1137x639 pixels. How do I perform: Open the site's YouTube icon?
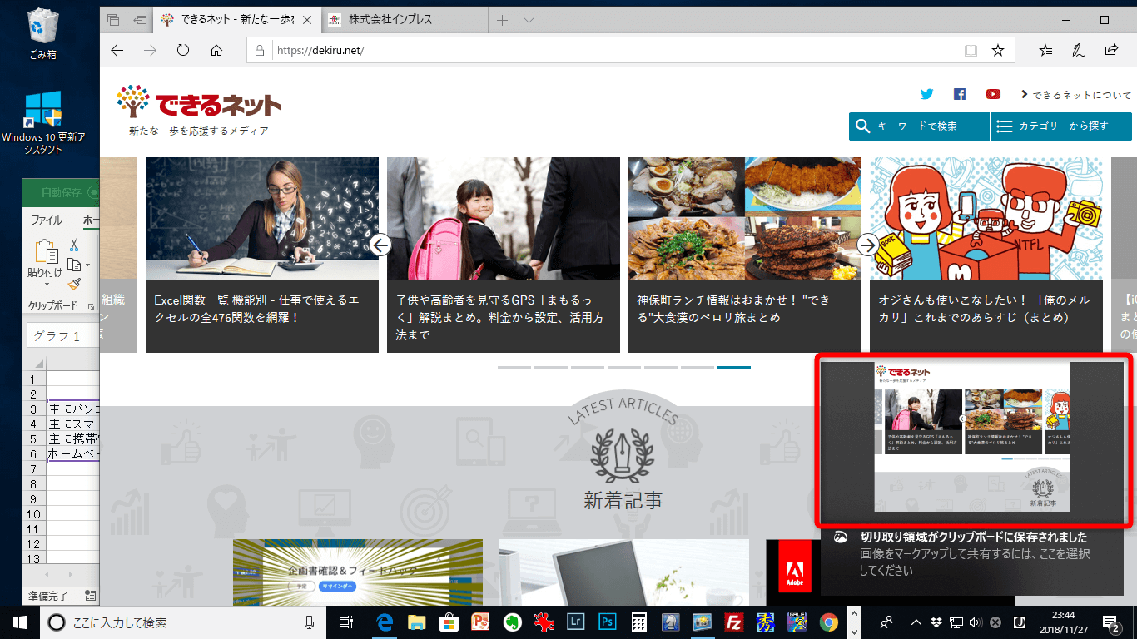[993, 94]
